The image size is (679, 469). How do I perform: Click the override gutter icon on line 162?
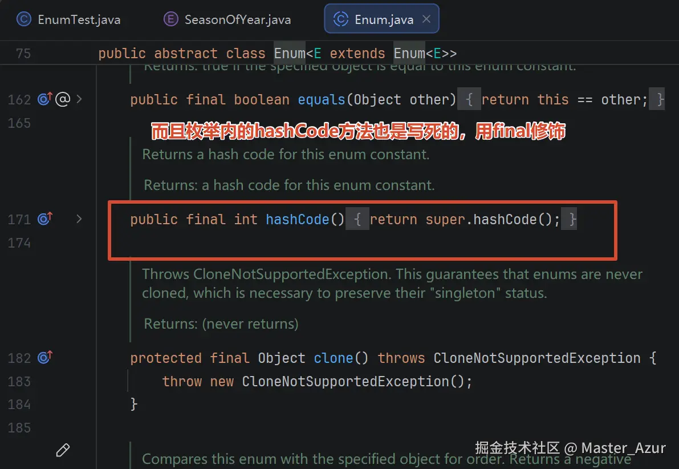click(44, 99)
